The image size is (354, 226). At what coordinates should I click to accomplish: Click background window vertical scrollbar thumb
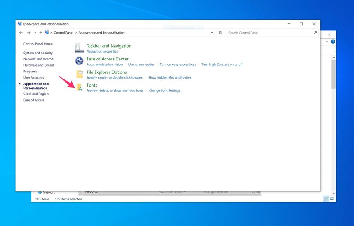(x=334, y=74)
